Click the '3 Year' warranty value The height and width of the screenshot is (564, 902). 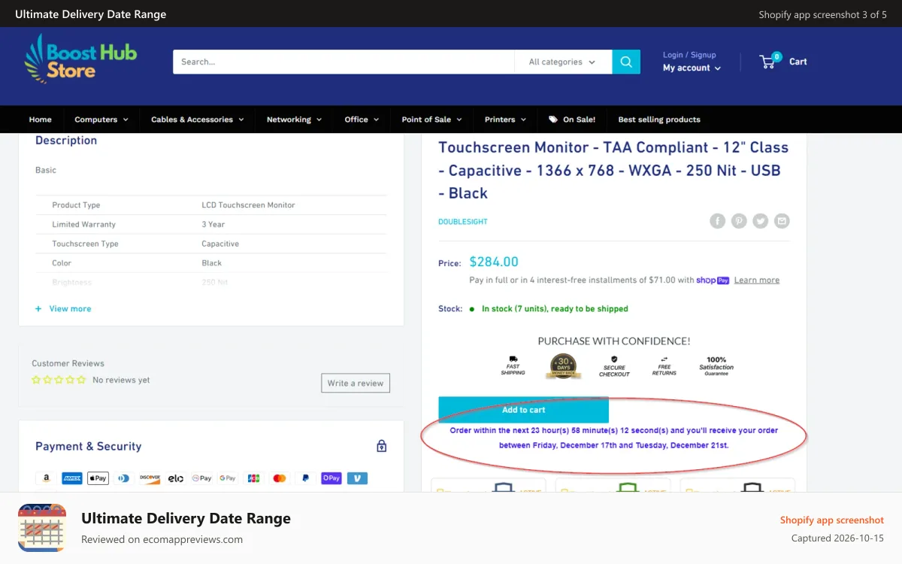pos(213,224)
